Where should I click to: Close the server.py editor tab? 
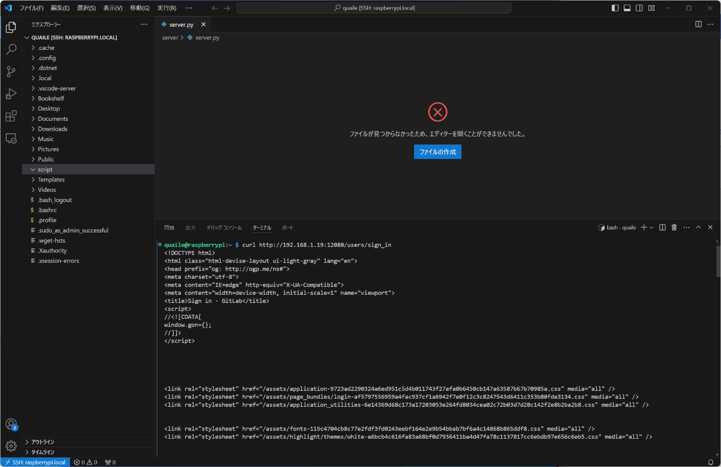[203, 24]
